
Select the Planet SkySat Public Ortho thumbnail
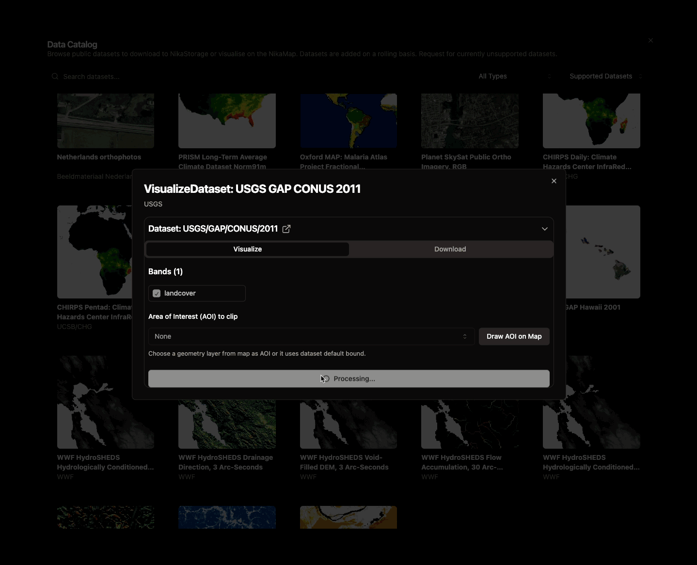(469, 121)
